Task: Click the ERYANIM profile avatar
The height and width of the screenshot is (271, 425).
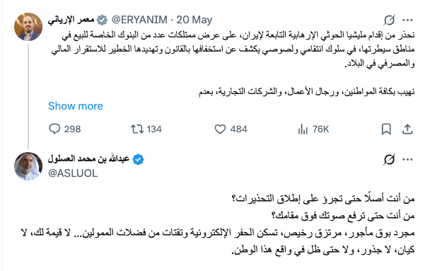Action: (28, 27)
